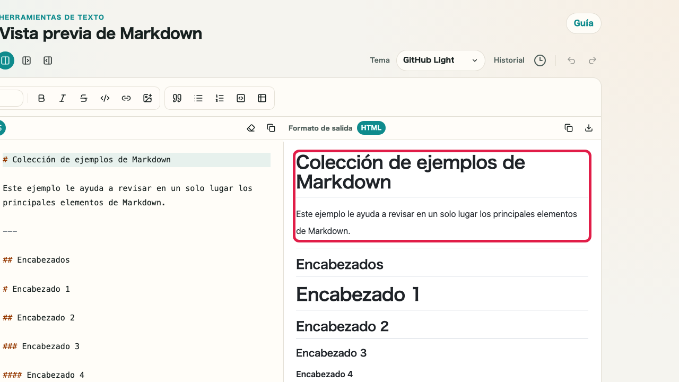Show only the preview pane layout icon
This screenshot has height=382, width=679.
click(48, 60)
